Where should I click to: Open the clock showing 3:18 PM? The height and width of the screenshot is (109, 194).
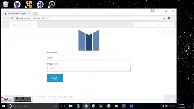(181, 106)
